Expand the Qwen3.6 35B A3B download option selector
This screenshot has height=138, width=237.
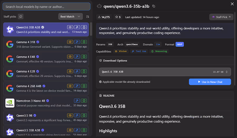click(x=165, y=72)
